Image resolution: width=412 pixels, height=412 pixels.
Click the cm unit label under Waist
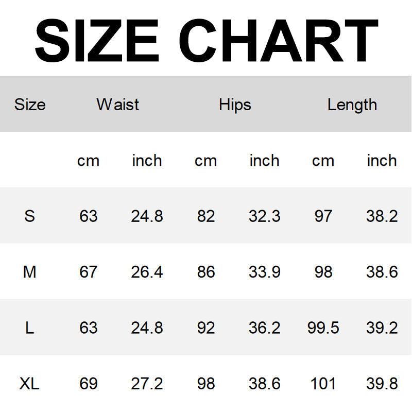[x=88, y=161]
